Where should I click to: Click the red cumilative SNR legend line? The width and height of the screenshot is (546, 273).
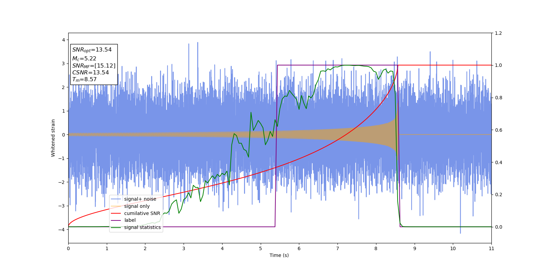click(116, 213)
